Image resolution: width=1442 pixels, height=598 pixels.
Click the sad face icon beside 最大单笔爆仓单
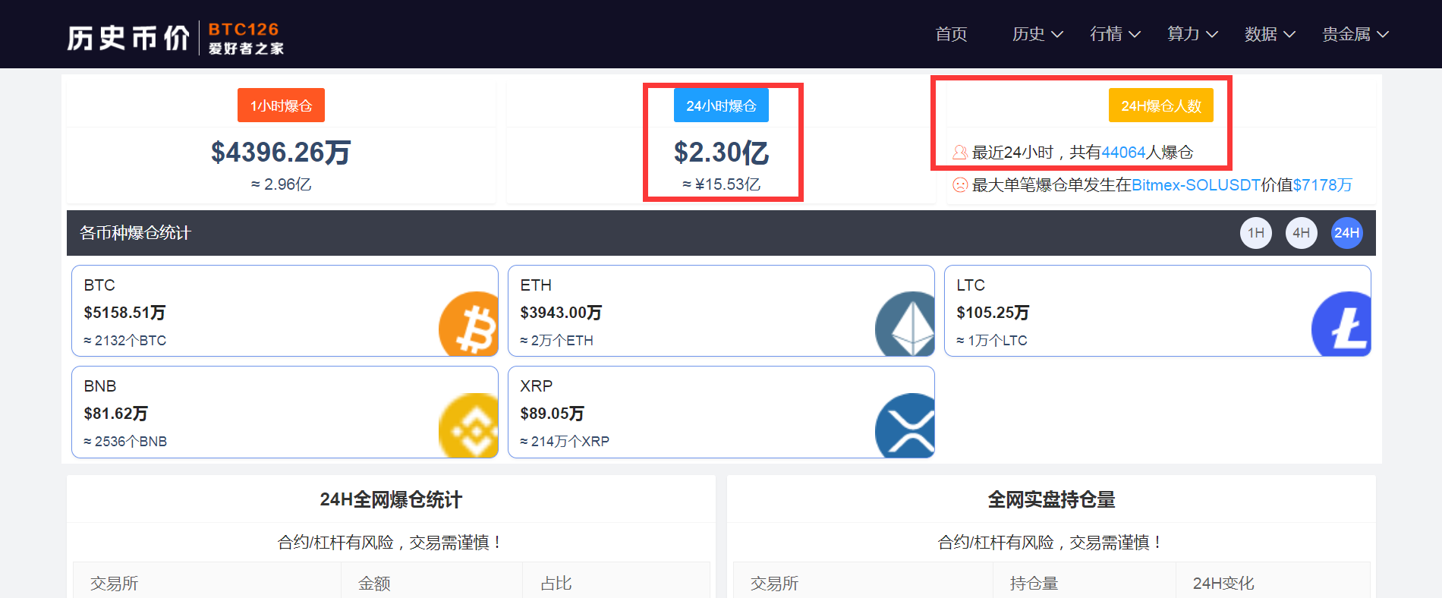[960, 185]
